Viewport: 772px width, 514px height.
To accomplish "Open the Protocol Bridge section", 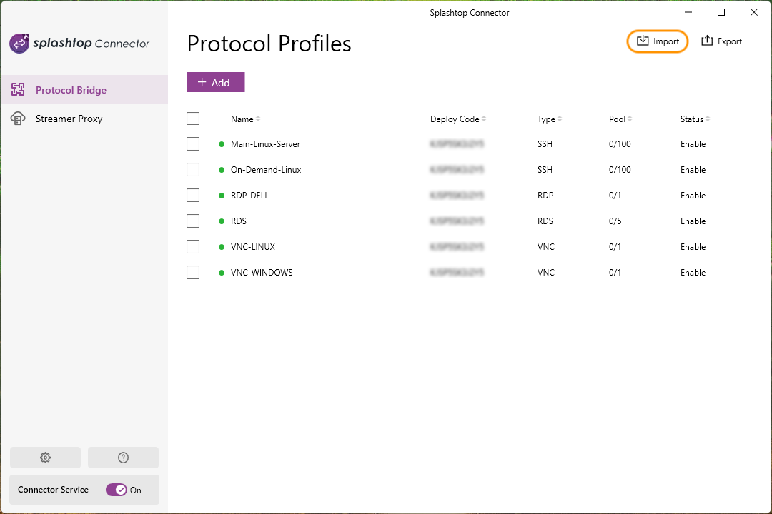I will pyautogui.click(x=84, y=89).
